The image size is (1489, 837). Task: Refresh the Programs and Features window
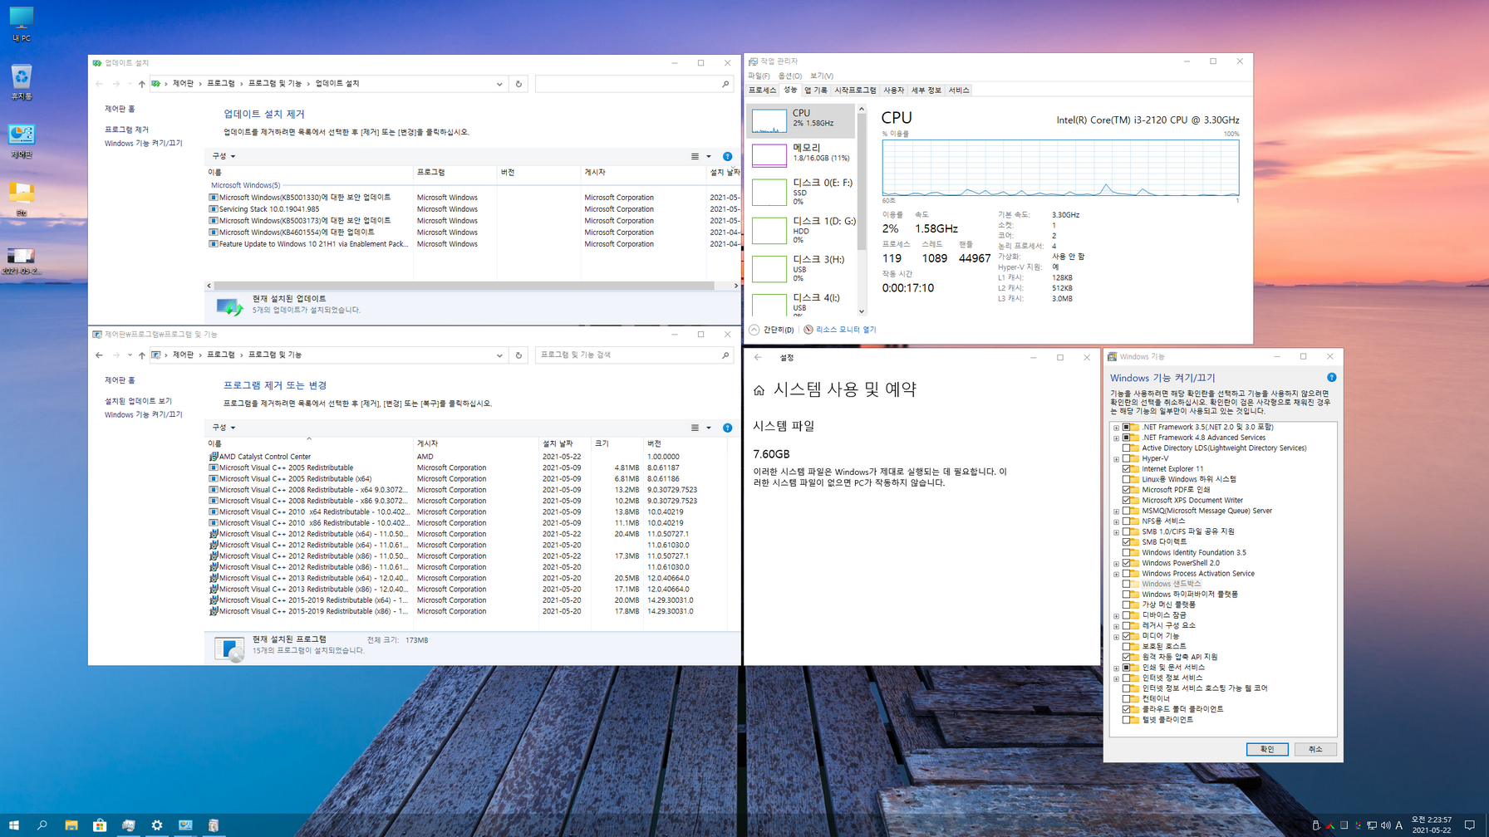(518, 355)
